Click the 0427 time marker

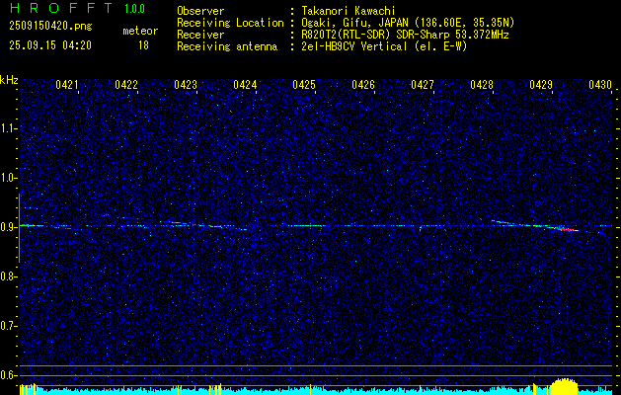coord(423,86)
